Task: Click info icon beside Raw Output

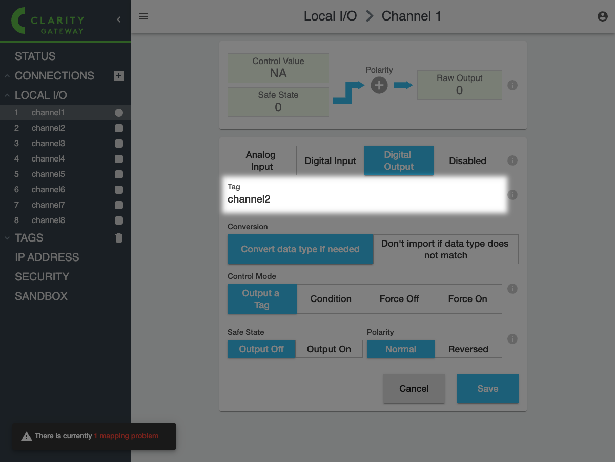Action: click(x=512, y=85)
